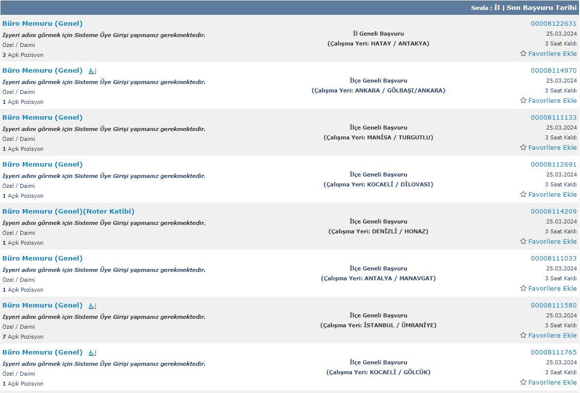The height and width of the screenshot is (393, 580).
Task: Click the favorite star on the Ankara/Gölbaşı listing
Action: pyautogui.click(x=523, y=100)
